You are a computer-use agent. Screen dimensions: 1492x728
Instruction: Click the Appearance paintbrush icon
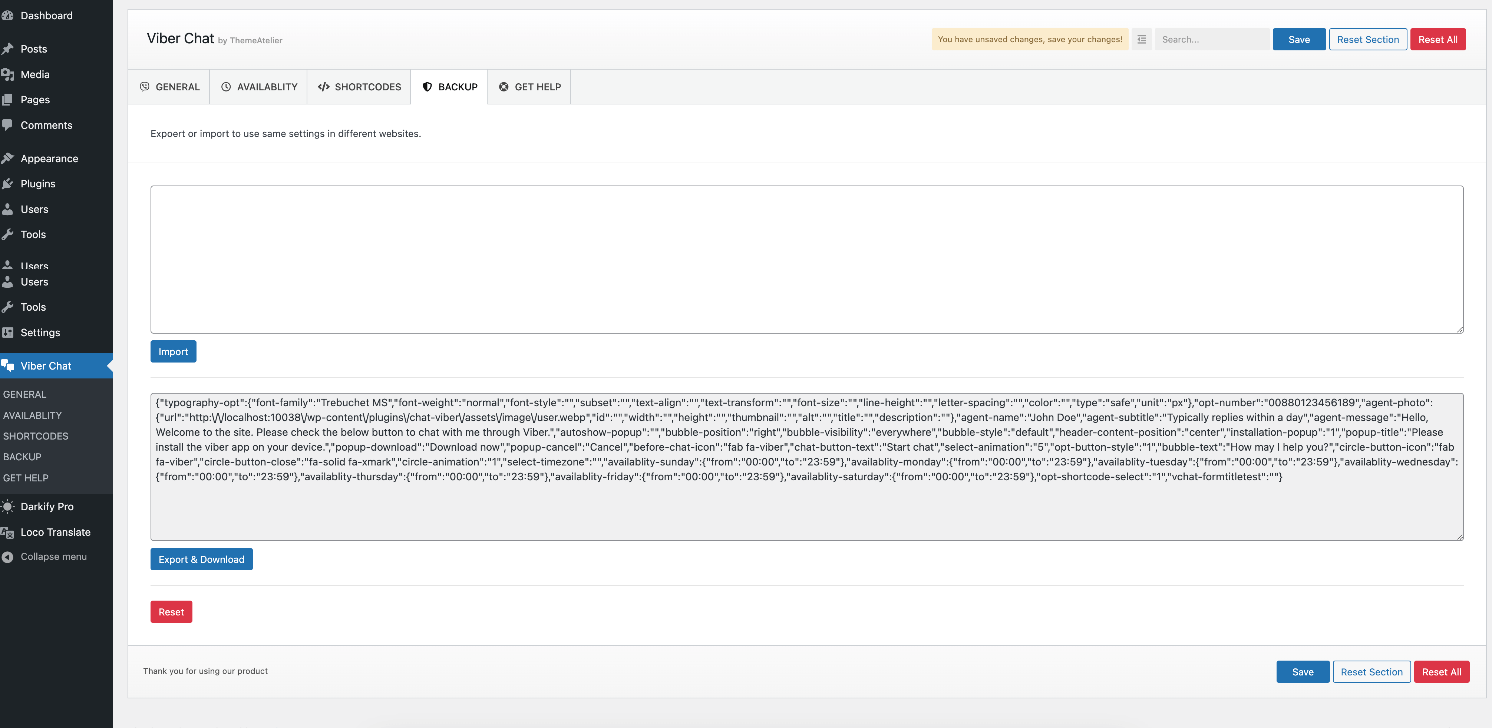[7, 158]
